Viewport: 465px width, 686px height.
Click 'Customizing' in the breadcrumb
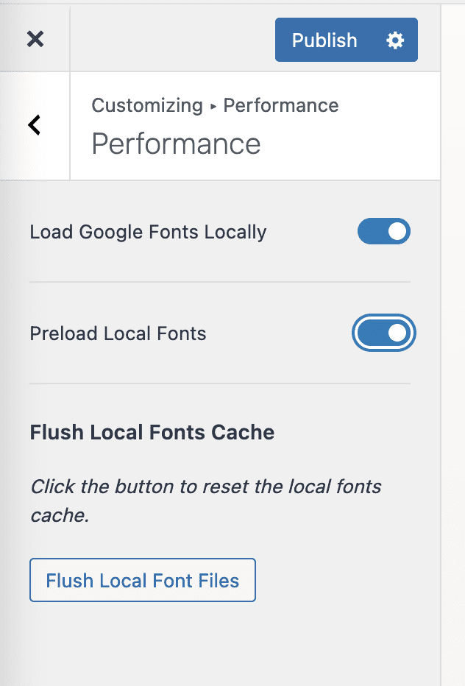pos(146,105)
